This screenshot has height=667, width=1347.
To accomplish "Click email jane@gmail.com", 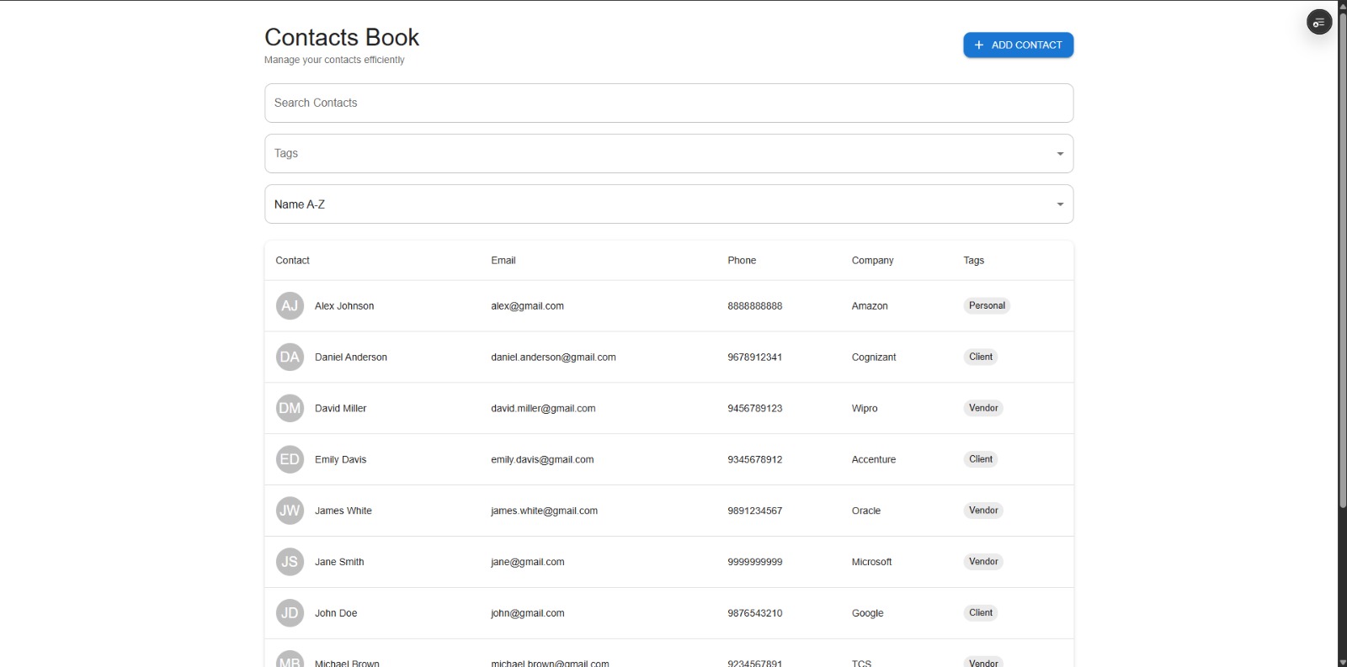I will [527, 563].
